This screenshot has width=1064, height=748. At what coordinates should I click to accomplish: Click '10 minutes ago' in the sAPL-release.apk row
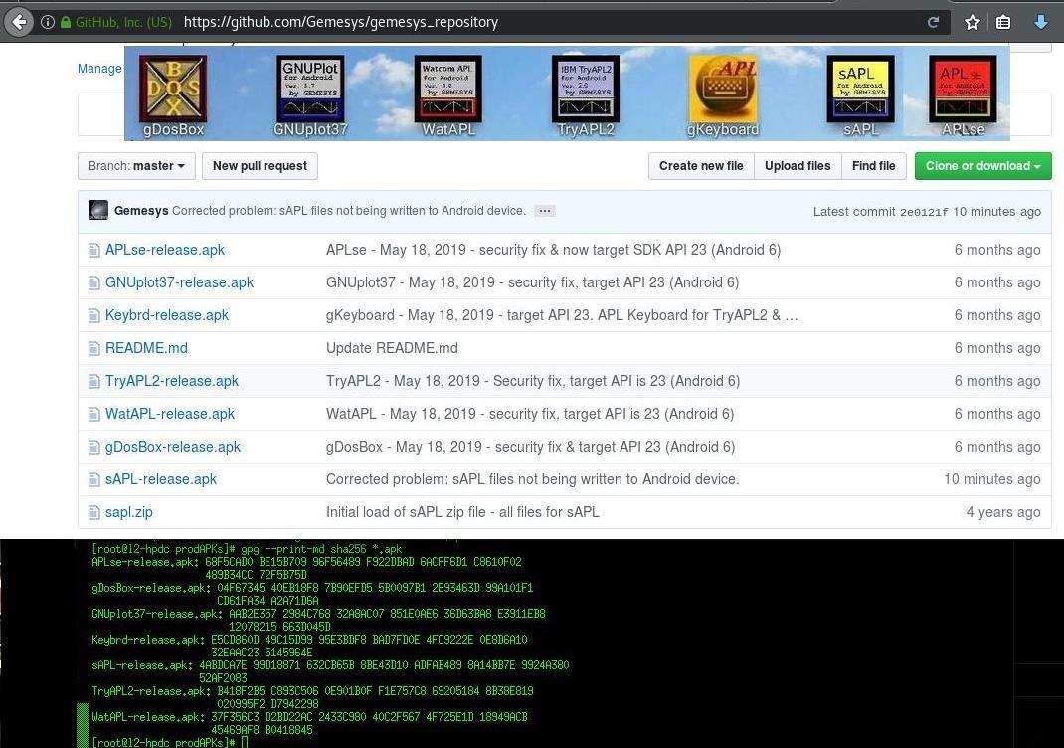[x=992, y=479]
